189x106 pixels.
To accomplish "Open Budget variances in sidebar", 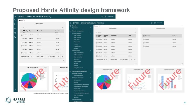I will 78,55.
